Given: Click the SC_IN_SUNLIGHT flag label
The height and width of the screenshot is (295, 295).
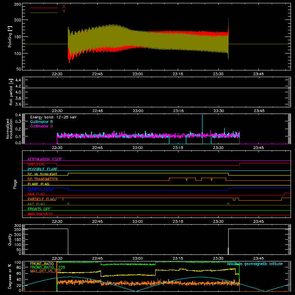Looking at the screenshot, I should (x=42, y=174).
